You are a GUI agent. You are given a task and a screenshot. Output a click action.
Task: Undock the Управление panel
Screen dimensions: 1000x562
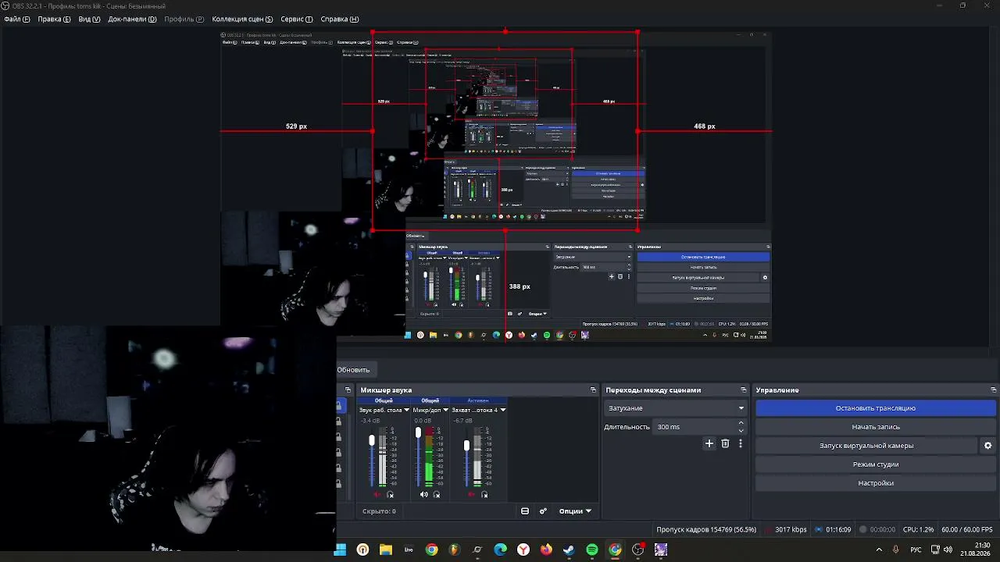pos(994,389)
